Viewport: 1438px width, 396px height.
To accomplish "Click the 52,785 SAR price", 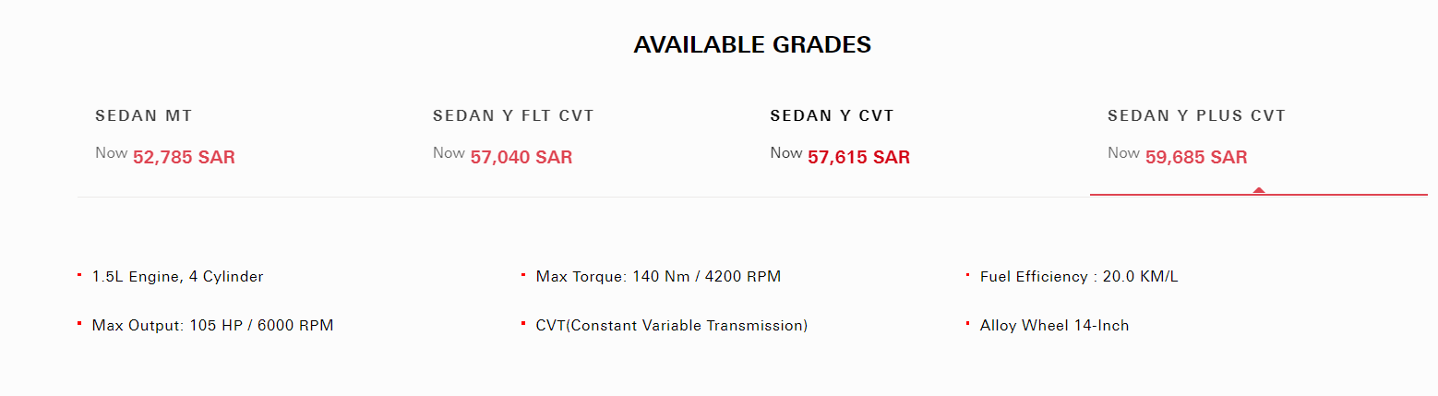I will 184,158.
